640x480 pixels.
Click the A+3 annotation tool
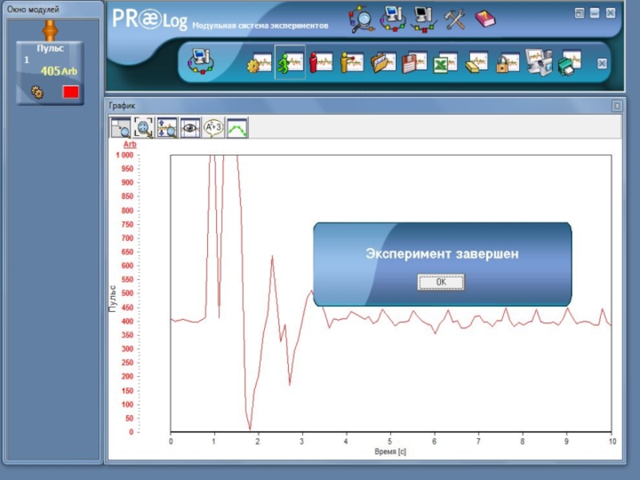click(214, 127)
